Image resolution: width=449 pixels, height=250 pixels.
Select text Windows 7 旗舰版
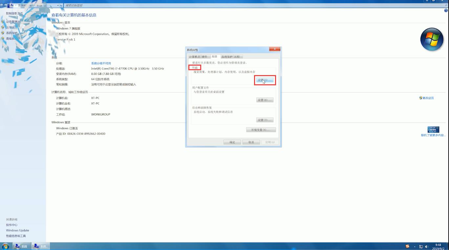click(x=68, y=29)
